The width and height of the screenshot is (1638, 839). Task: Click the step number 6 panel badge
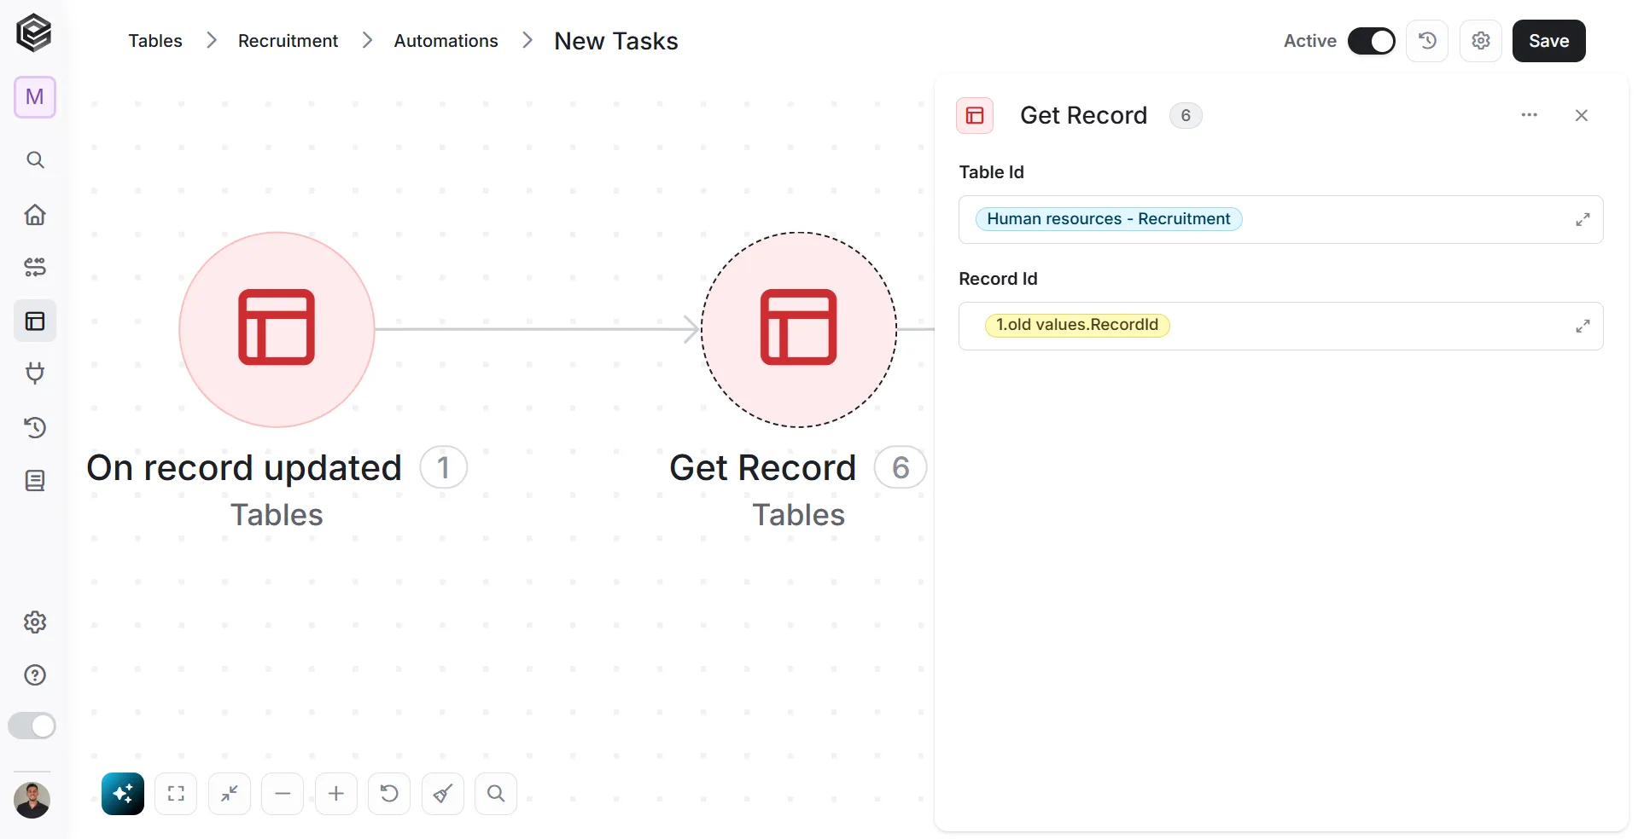click(1186, 115)
